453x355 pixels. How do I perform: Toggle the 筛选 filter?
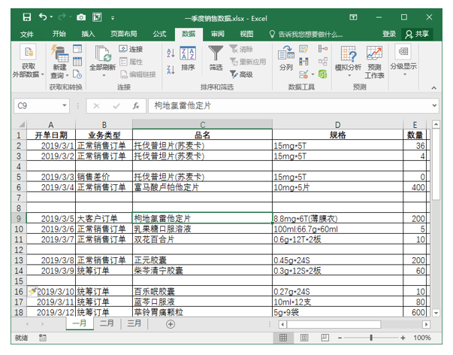pyautogui.click(x=216, y=58)
